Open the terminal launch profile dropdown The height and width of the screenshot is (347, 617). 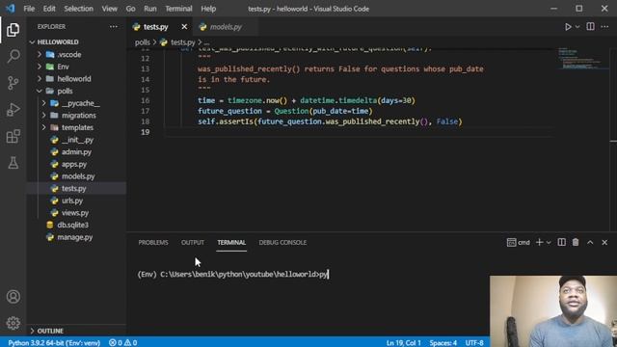click(549, 242)
